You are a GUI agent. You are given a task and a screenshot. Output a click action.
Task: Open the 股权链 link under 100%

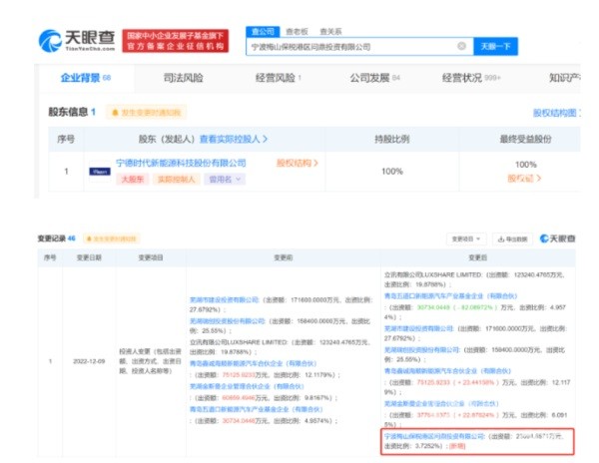[524, 179]
